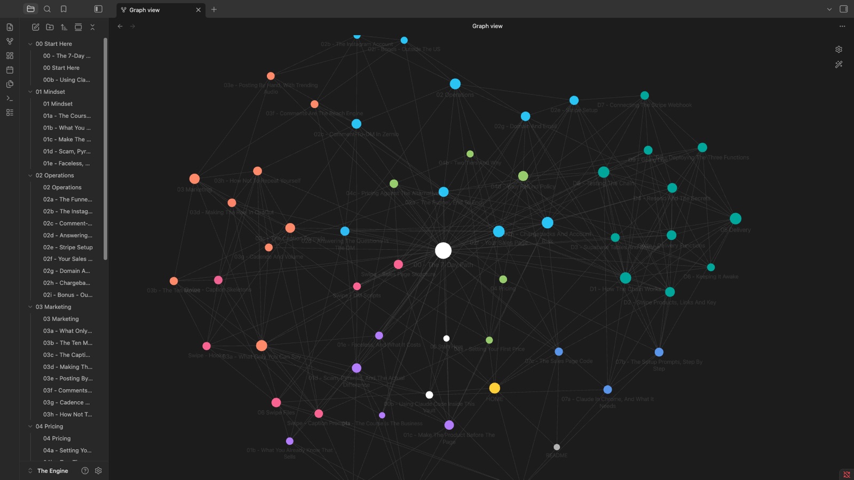The height and width of the screenshot is (480, 854).
Task: Select the 06 Swipe Files node
Action: pos(276,402)
